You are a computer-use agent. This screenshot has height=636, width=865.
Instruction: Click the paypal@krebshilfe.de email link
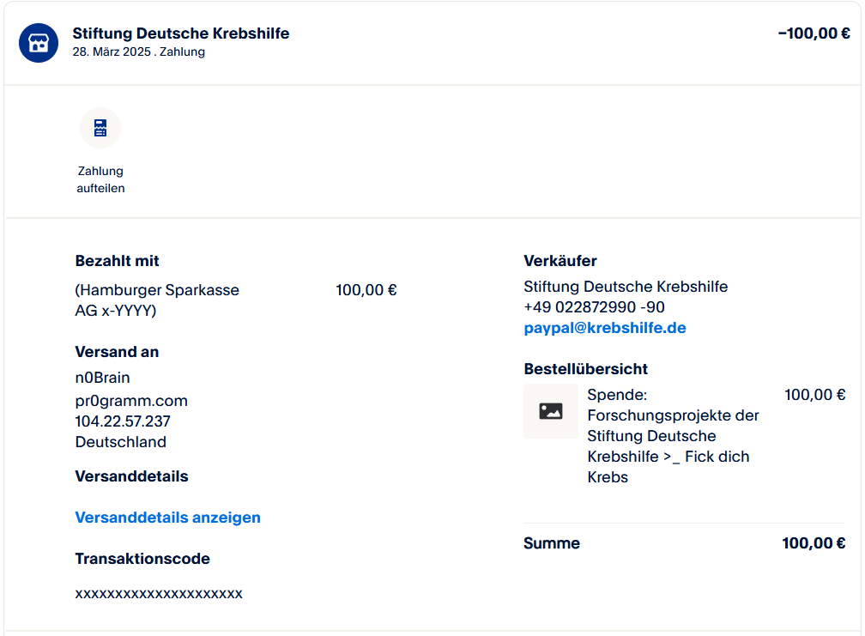[x=605, y=328]
